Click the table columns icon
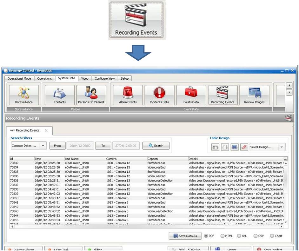The height and width of the screenshot is (251, 299). point(215,147)
